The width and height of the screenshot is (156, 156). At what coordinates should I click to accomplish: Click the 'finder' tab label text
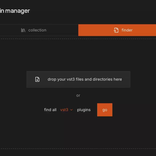tap(127, 30)
